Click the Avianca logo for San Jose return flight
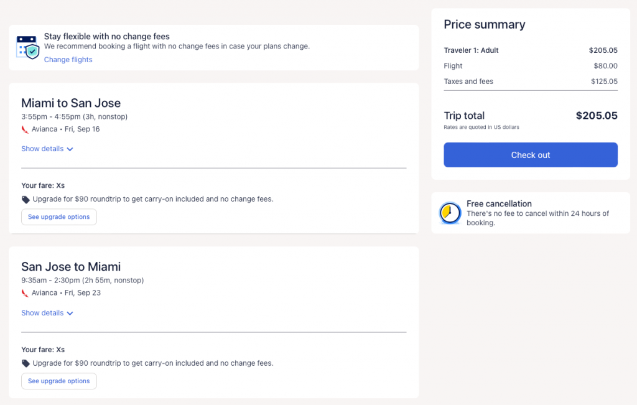The width and height of the screenshot is (637, 405). [25, 293]
